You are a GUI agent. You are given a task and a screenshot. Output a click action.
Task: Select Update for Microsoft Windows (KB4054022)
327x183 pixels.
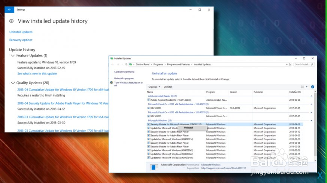[225, 154]
